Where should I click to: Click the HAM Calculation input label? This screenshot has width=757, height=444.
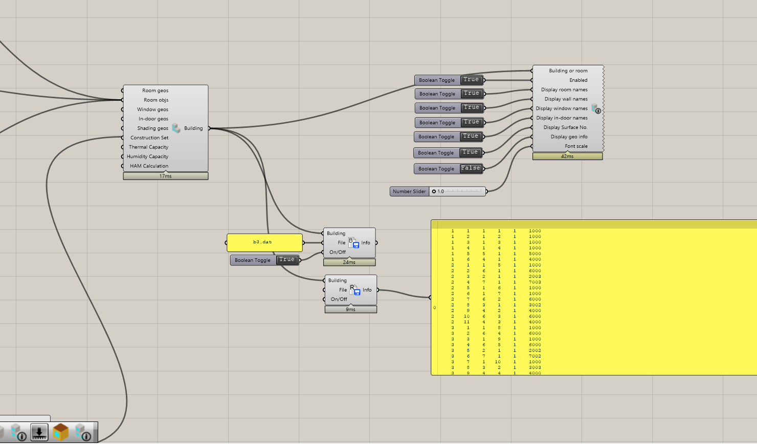[x=149, y=166]
